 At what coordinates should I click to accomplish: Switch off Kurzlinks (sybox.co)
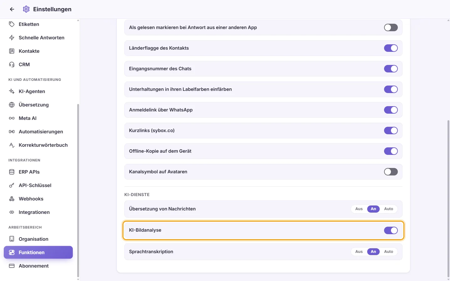(x=391, y=131)
